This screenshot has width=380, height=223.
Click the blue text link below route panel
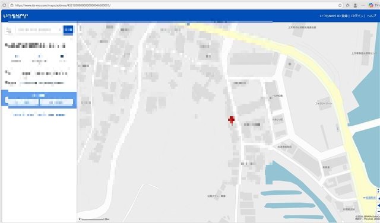click(39, 115)
